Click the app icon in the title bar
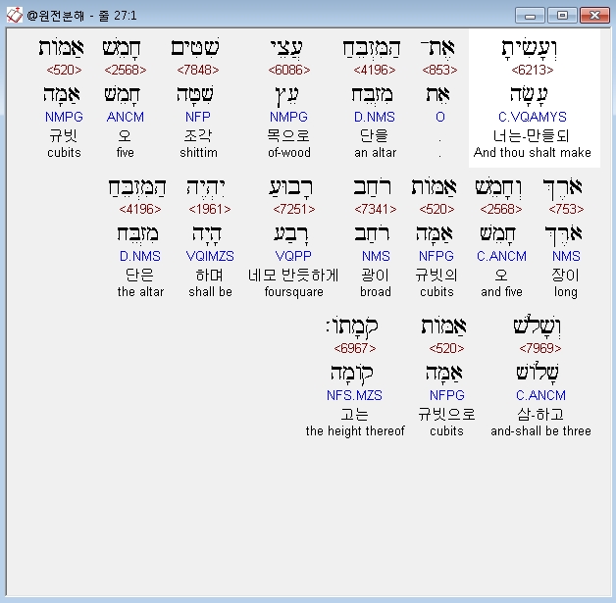 tap(15, 16)
